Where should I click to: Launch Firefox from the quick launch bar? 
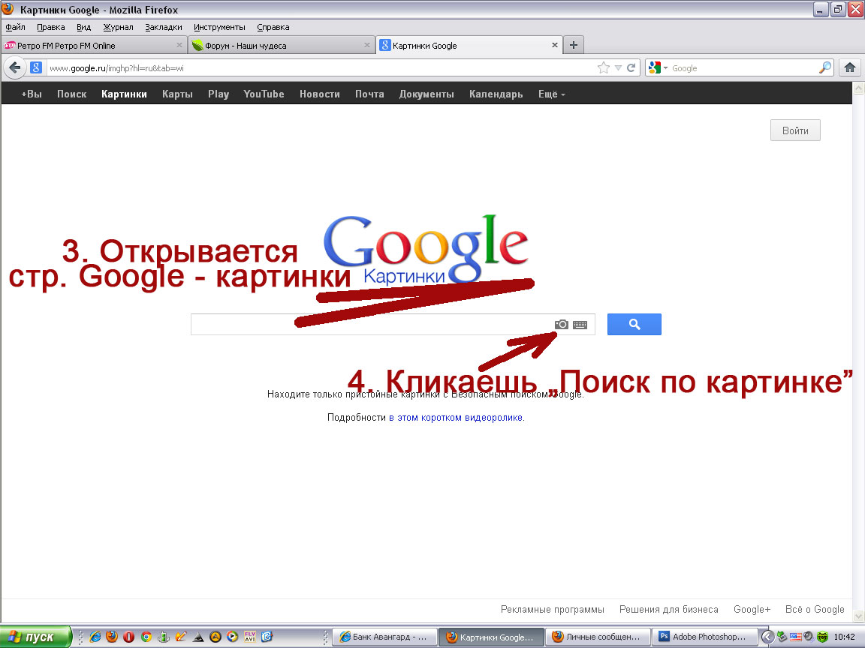tap(112, 637)
